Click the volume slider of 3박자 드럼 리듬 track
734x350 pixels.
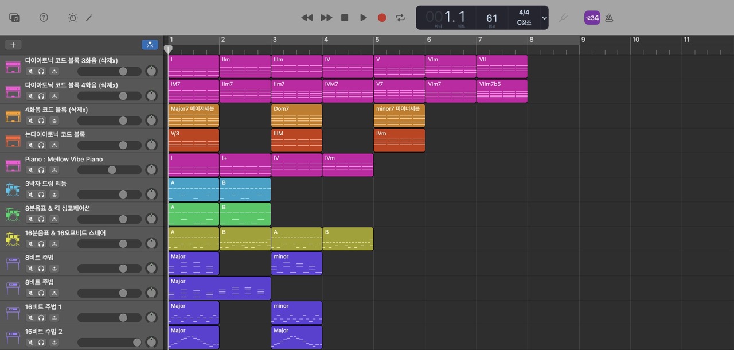[109, 195]
